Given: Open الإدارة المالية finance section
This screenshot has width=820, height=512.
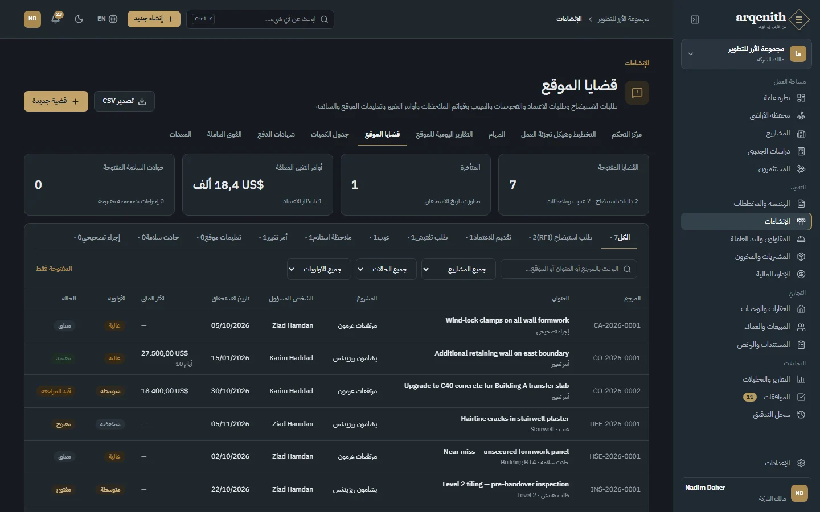Looking at the screenshot, I should click(x=746, y=274).
